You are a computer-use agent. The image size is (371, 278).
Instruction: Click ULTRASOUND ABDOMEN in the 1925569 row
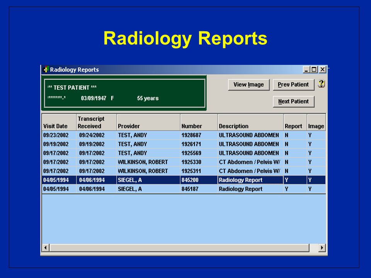click(x=249, y=153)
